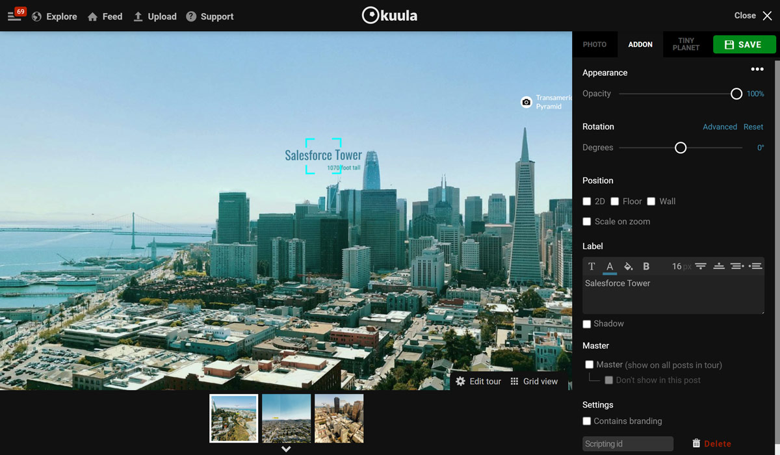
Task: Open the hamburger menu with notifications badge
Action: [x=16, y=14]
